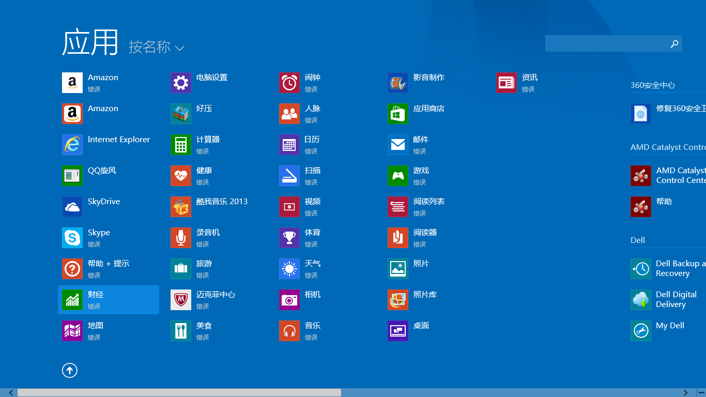Open the 人脉 people icon
The height and width of the screenshot is (397, 706).
coord(289,114)
